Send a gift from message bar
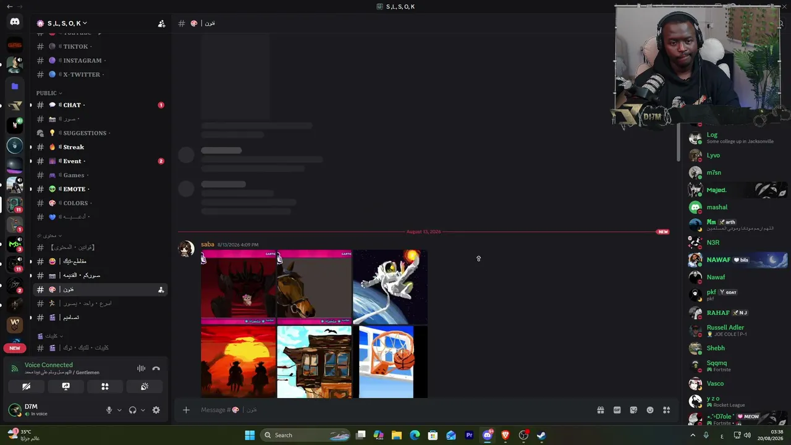791x445 pixels. point(600,410)
